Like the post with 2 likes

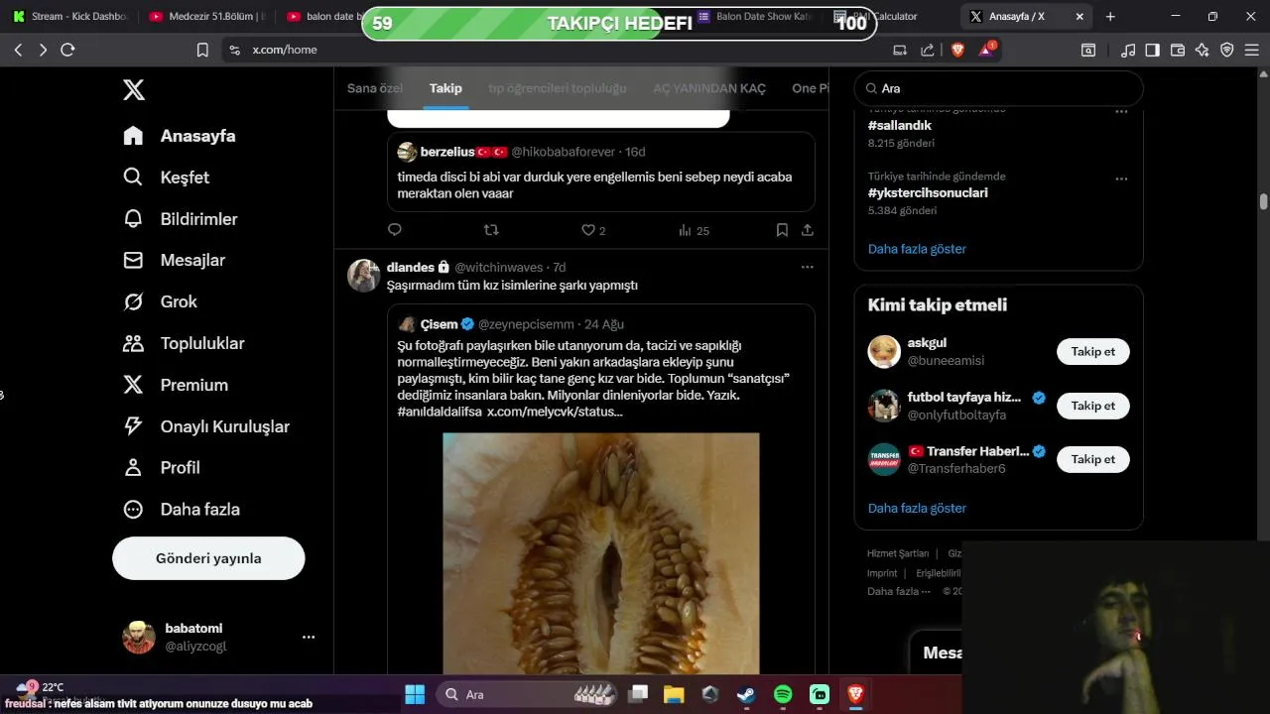click(593, 230)
